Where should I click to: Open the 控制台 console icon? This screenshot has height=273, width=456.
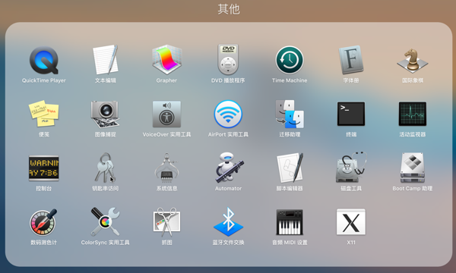44,168
